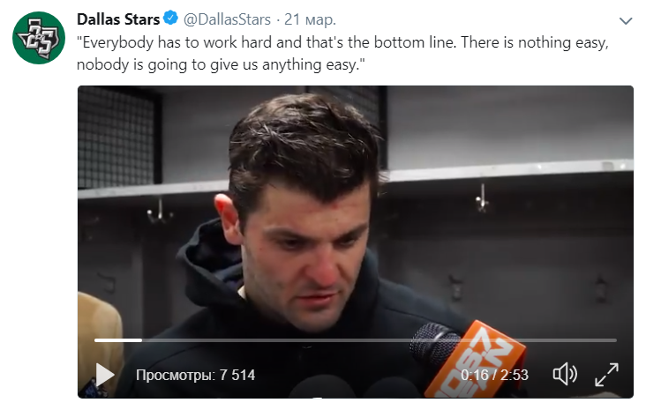
Task: Play the video with the play triangle
Action: click(105, 375)
